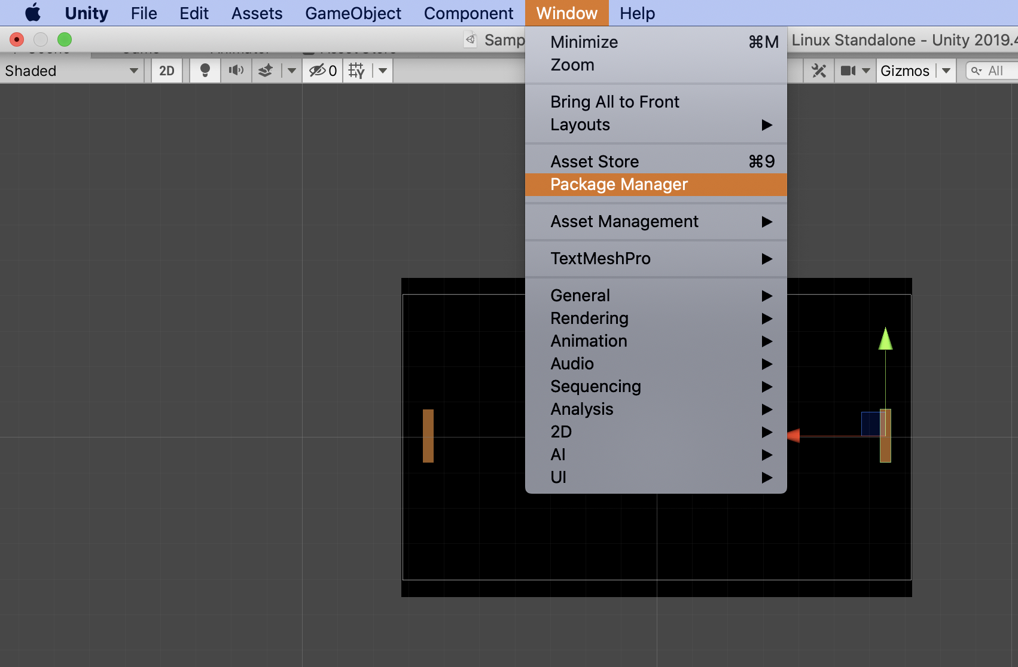This screenshot has height=667, width=1018.
Task: Toggle the 2D view mode button
Action: (x=166, y=71)
